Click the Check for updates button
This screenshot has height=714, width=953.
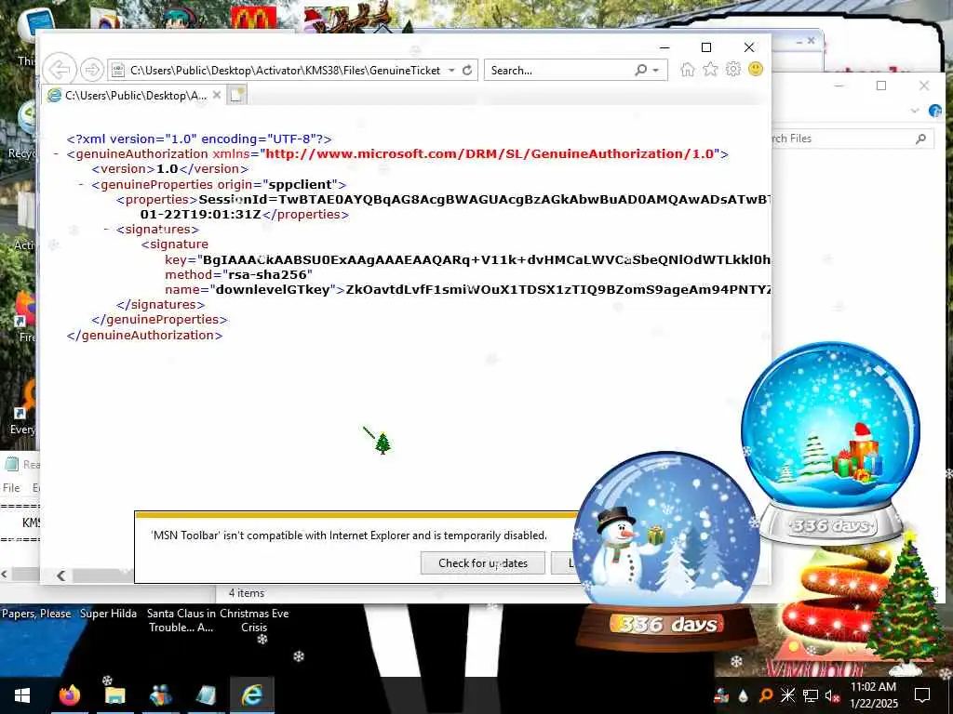click(483, 562)
